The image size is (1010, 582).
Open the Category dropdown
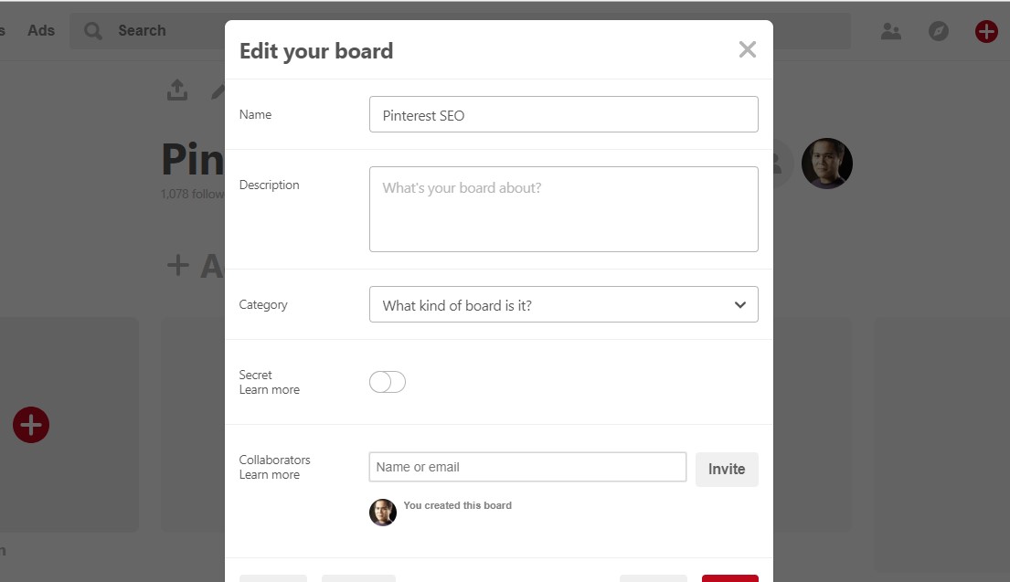click(x=563, y=305)
